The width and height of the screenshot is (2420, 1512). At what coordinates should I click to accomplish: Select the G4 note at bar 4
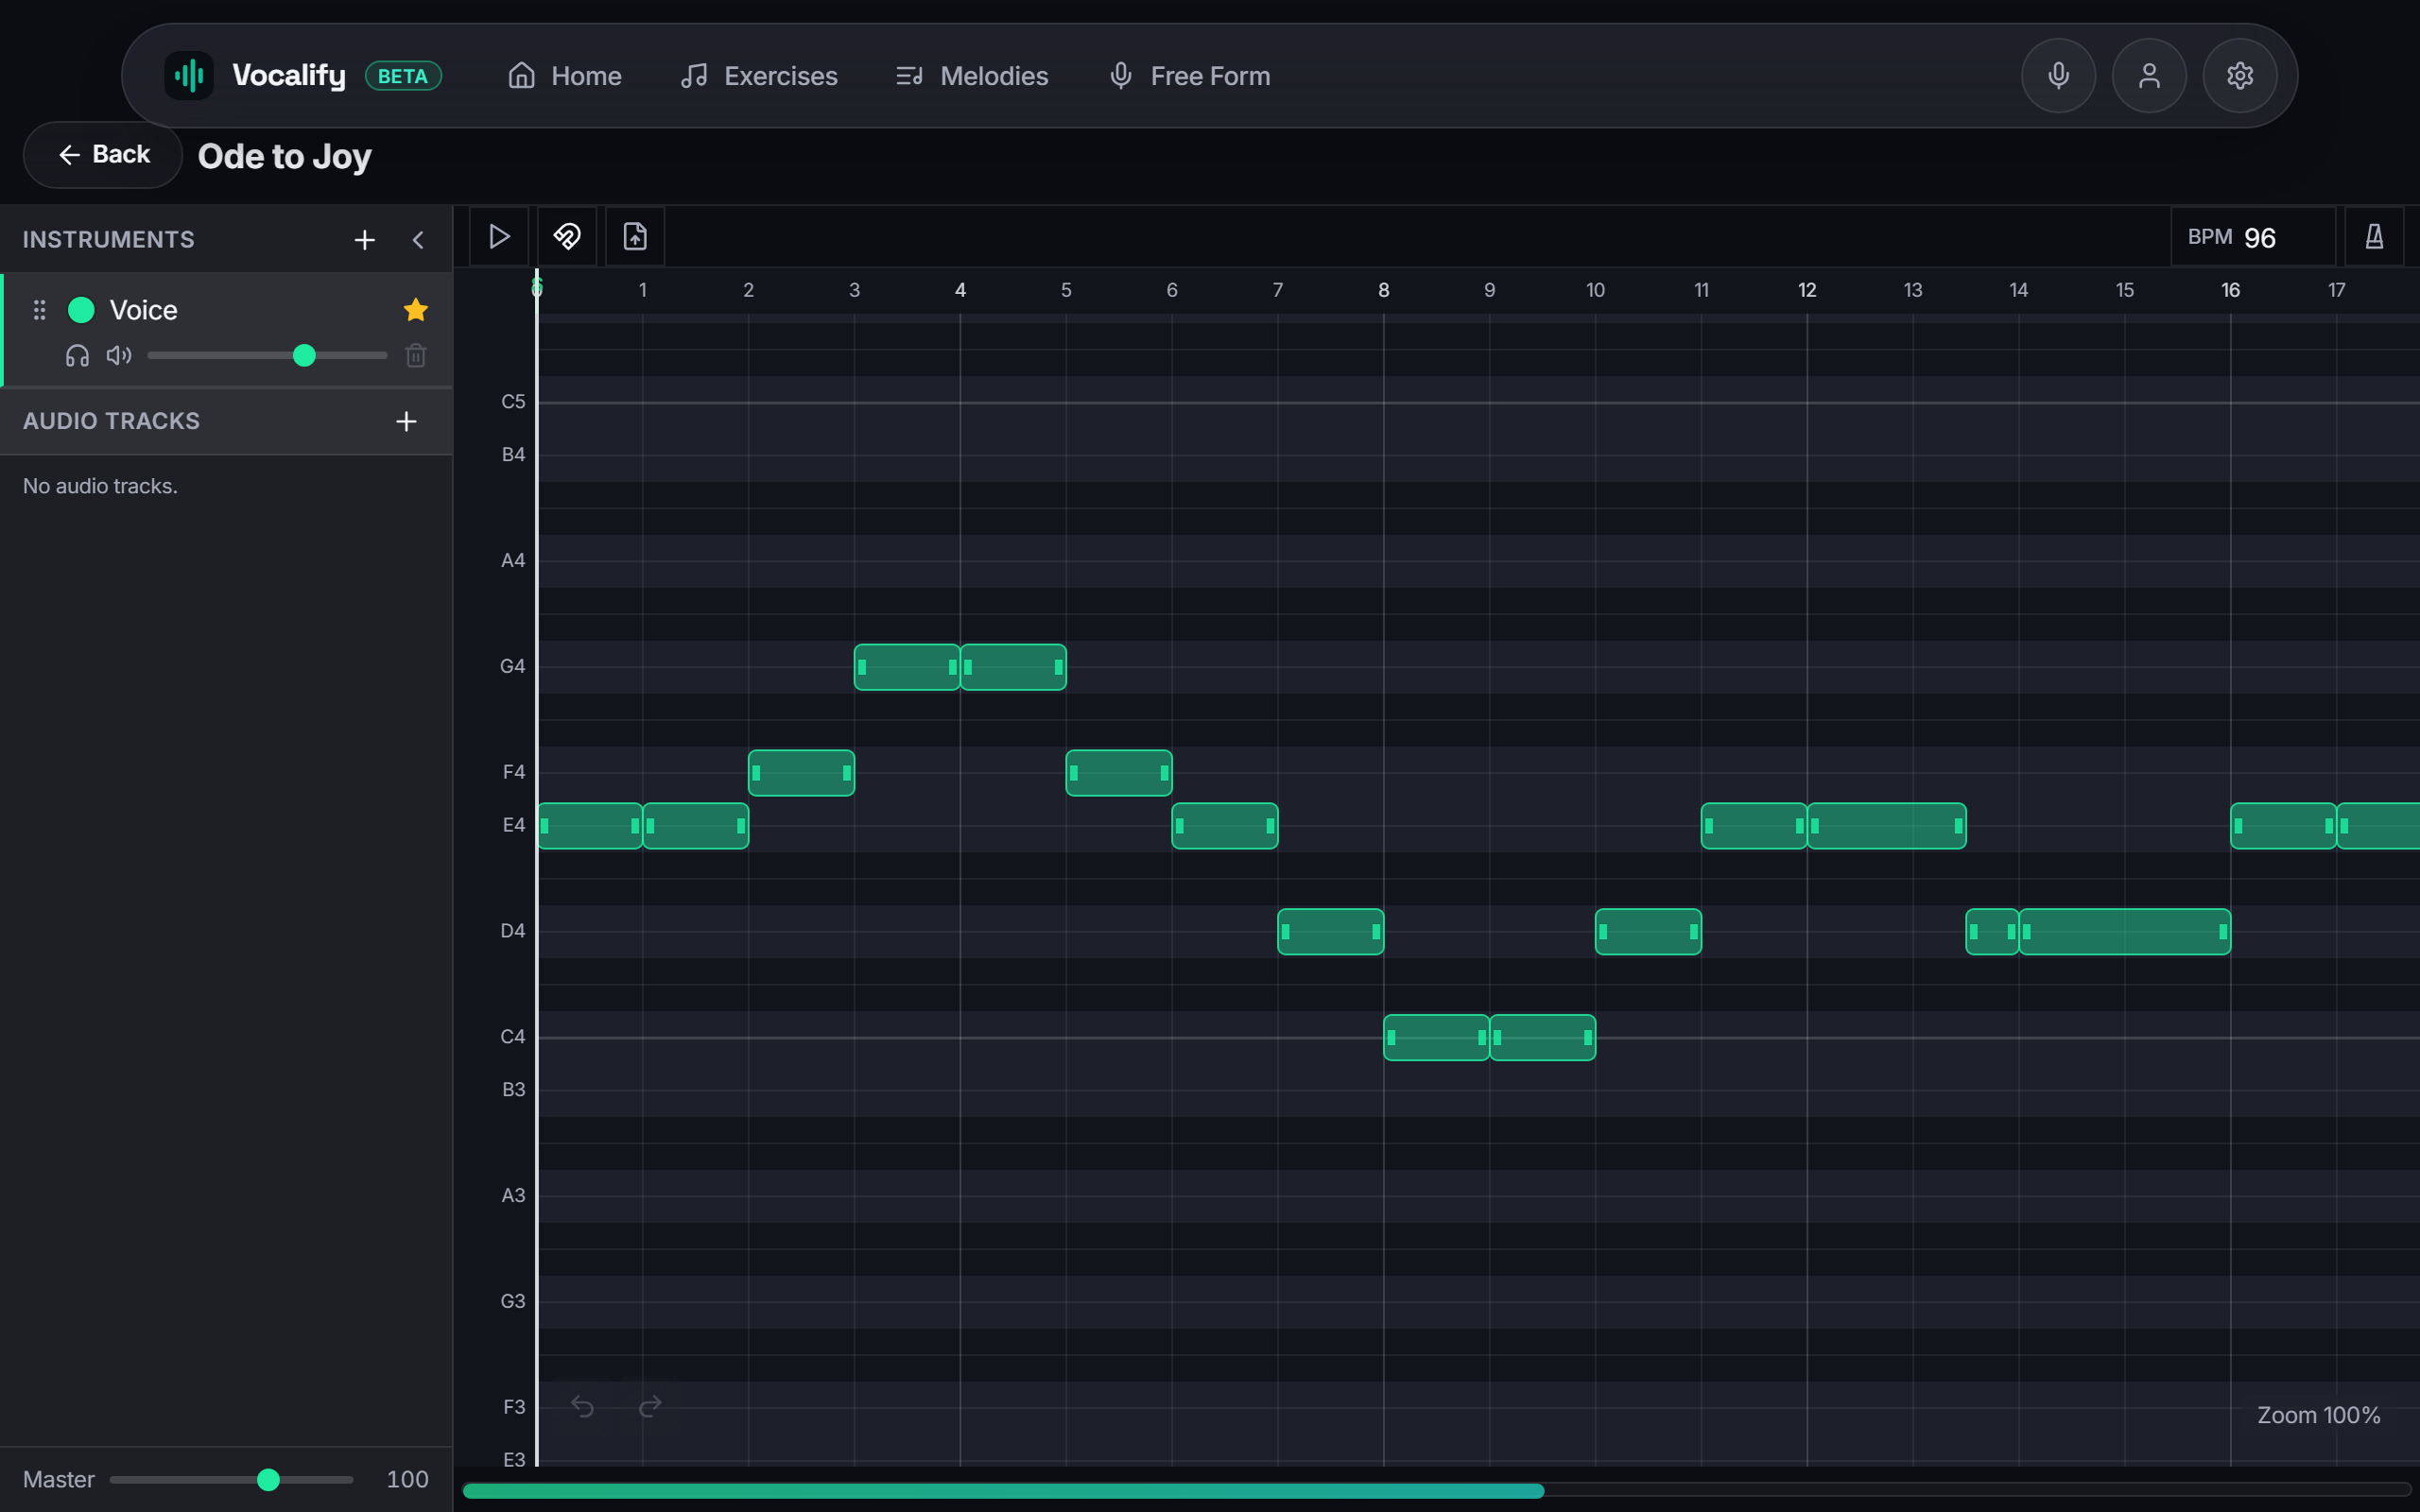coord(1013,667)
